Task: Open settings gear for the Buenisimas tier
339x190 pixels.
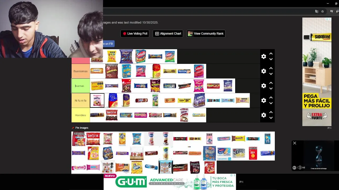Action: tap(264, 71)
